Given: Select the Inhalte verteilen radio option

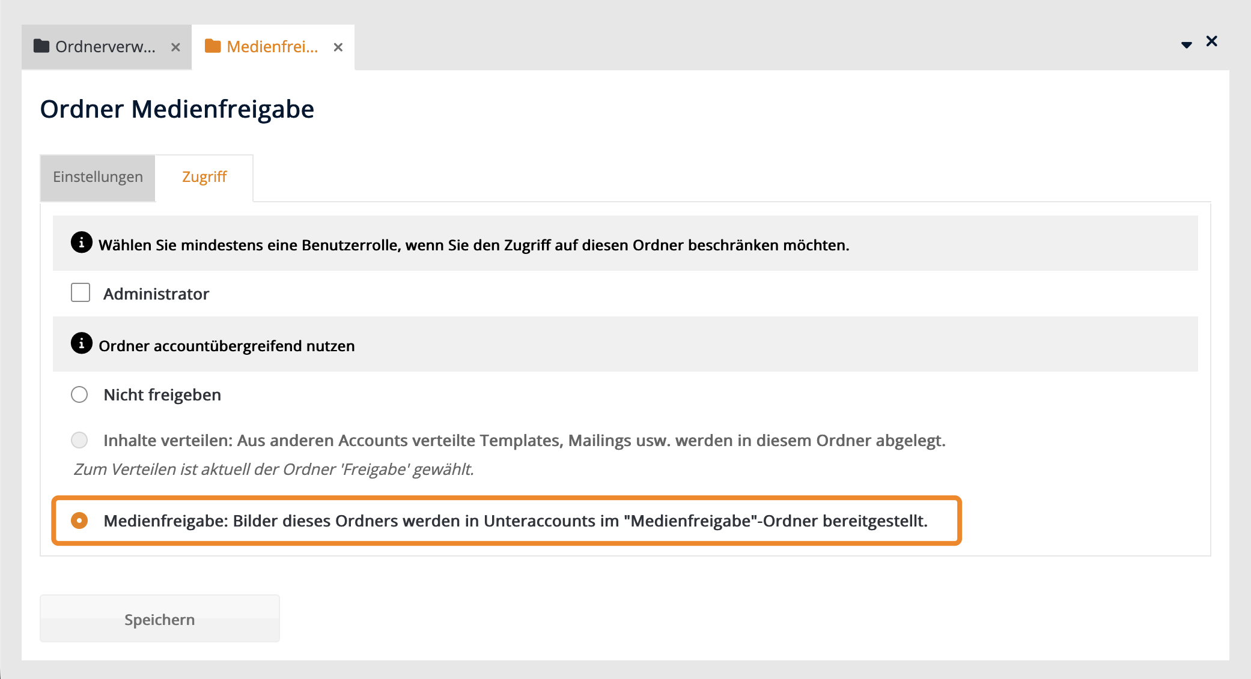Looking at the screenshot, I should pos(79,440).
